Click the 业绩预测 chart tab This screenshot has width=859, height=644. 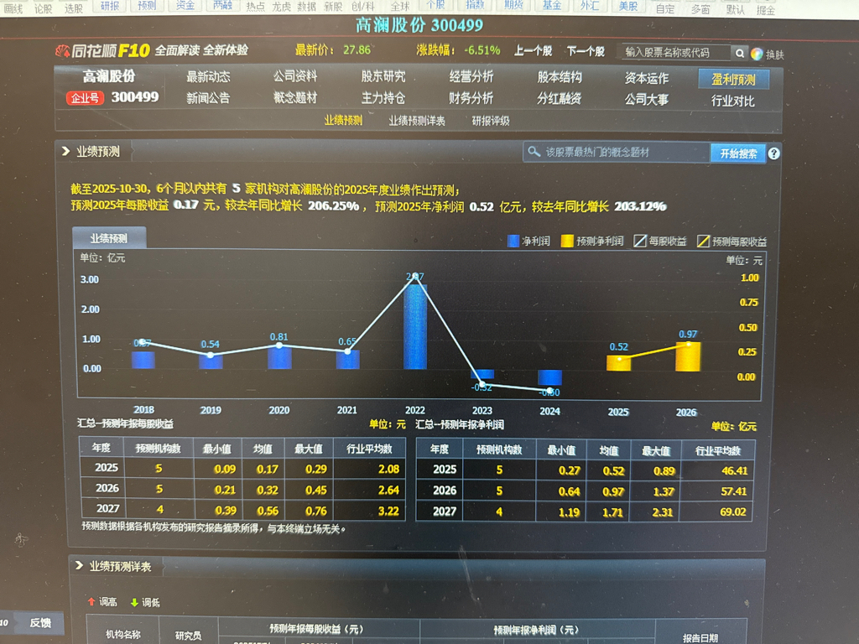[x=109, y=238]
